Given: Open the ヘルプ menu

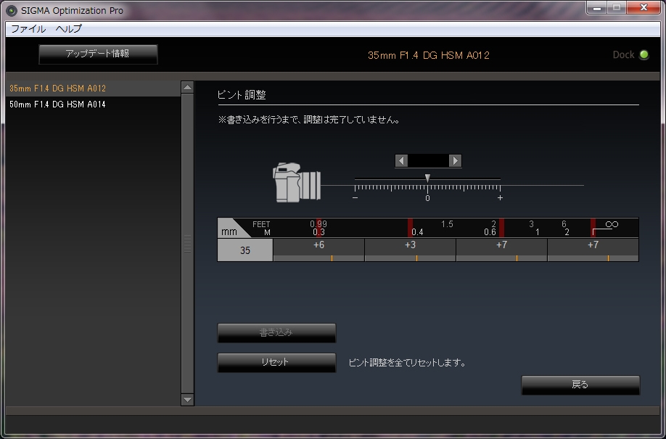Looking at the screenshot, I should tap(68, 29).
